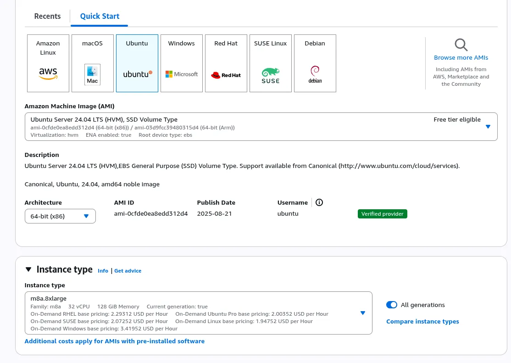
Task: Click the Browse more AMIs link
Action: coord(461,58)
